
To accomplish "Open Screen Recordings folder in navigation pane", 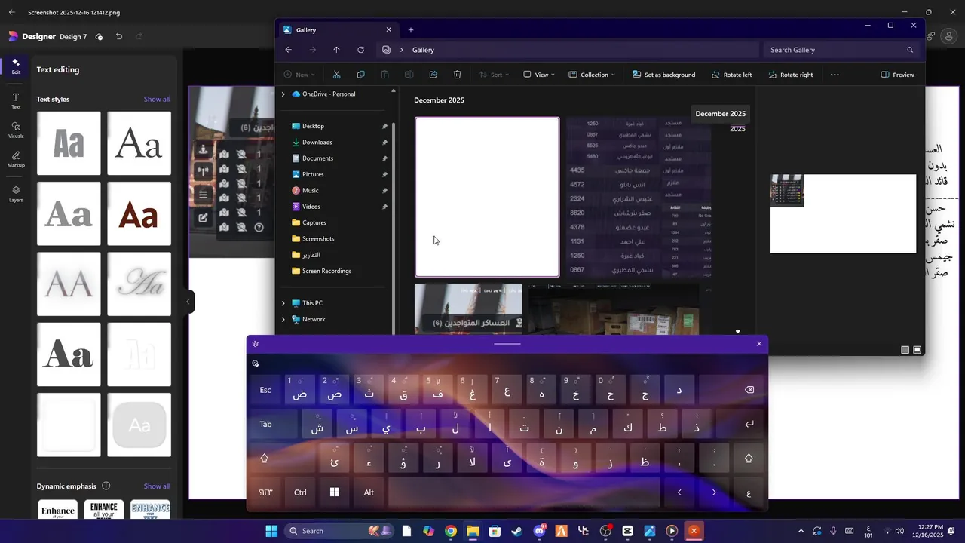I will (x=326, y=271).
